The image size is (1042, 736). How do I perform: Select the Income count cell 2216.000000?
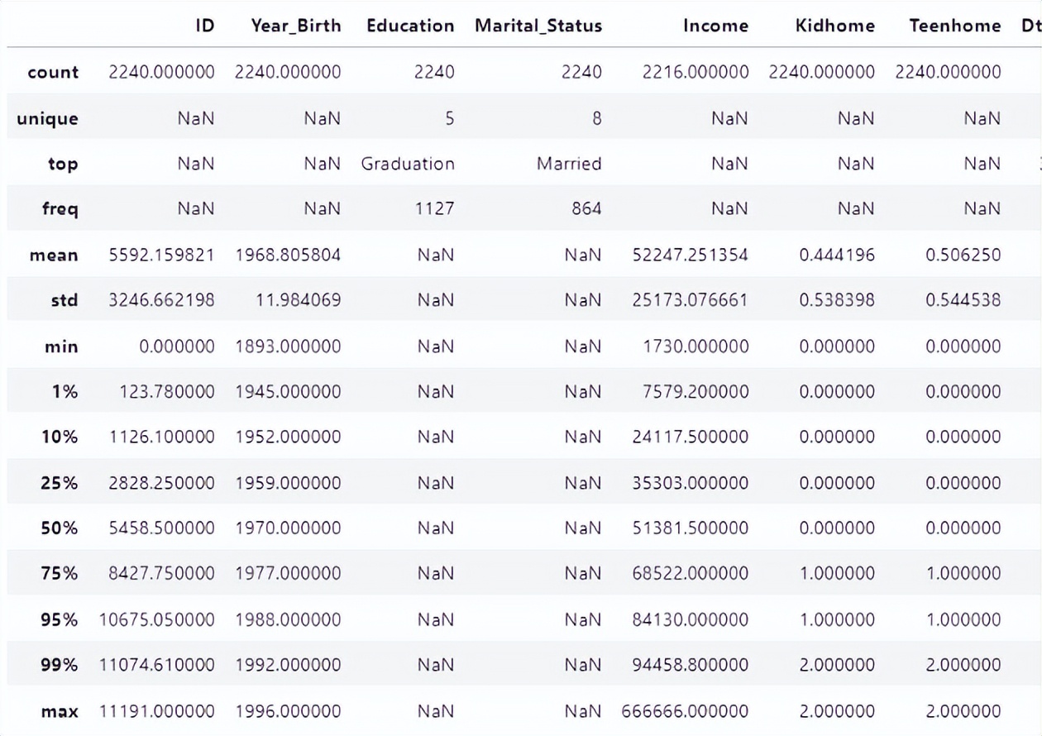(x=695, y=72)
